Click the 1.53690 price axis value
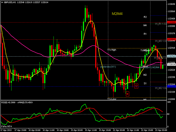Screen dimensions: 176x132 pyautogui.click(x=171, y=4)
